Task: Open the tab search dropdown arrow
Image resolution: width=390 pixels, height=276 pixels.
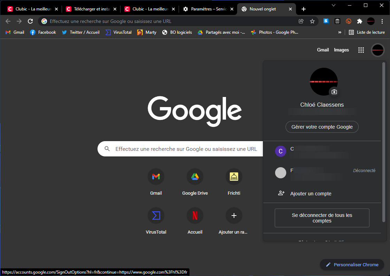Action: 334,5
